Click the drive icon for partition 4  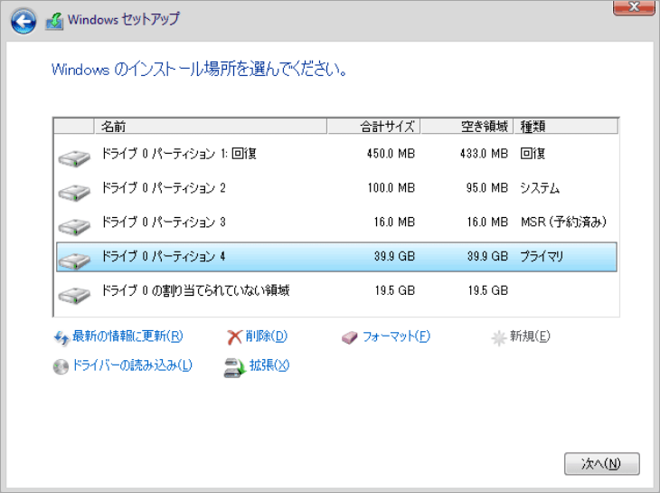pos(74,261)
